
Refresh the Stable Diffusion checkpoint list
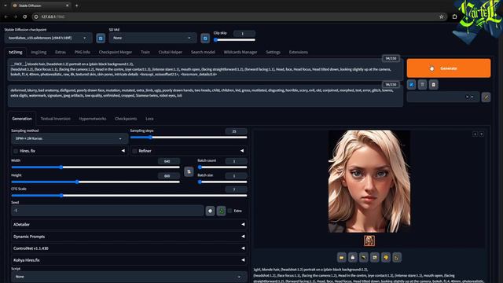(101, 39)
